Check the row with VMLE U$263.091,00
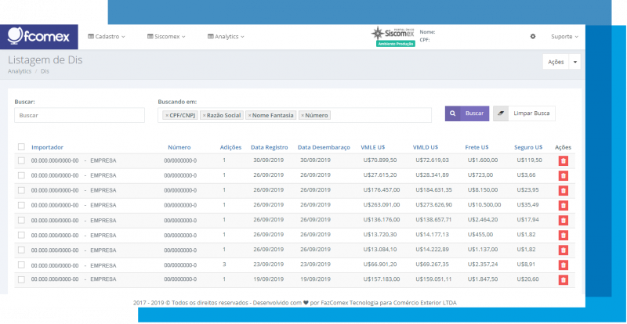 [x=21, y=205]
